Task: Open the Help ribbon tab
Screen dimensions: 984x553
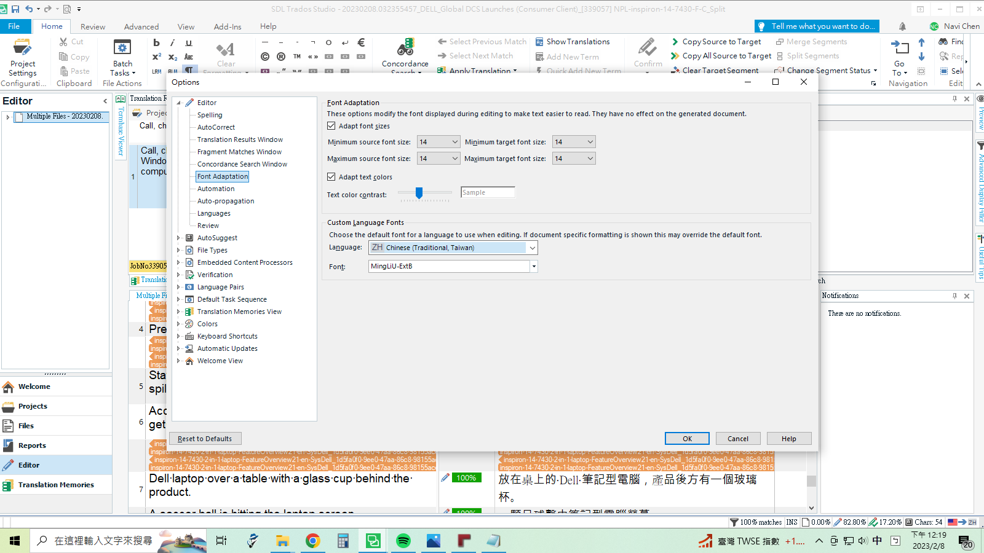Action: 268,26
